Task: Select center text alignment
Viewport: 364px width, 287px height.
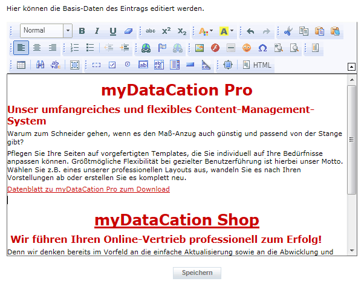Action: click(37, 48)
